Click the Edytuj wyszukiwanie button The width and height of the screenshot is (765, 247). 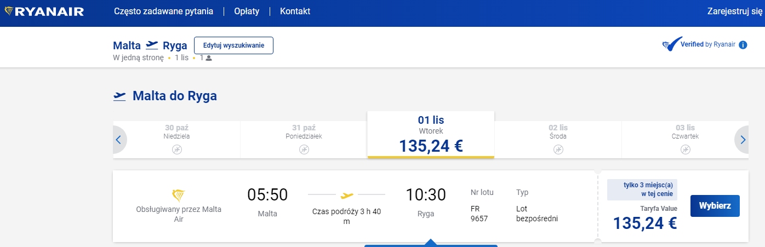(233, 45)
